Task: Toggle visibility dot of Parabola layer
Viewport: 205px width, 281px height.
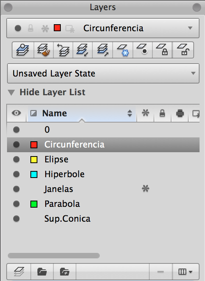Action: tap(16, 204)
